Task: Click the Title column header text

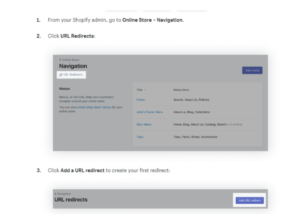Action: (x=139, y=90)
